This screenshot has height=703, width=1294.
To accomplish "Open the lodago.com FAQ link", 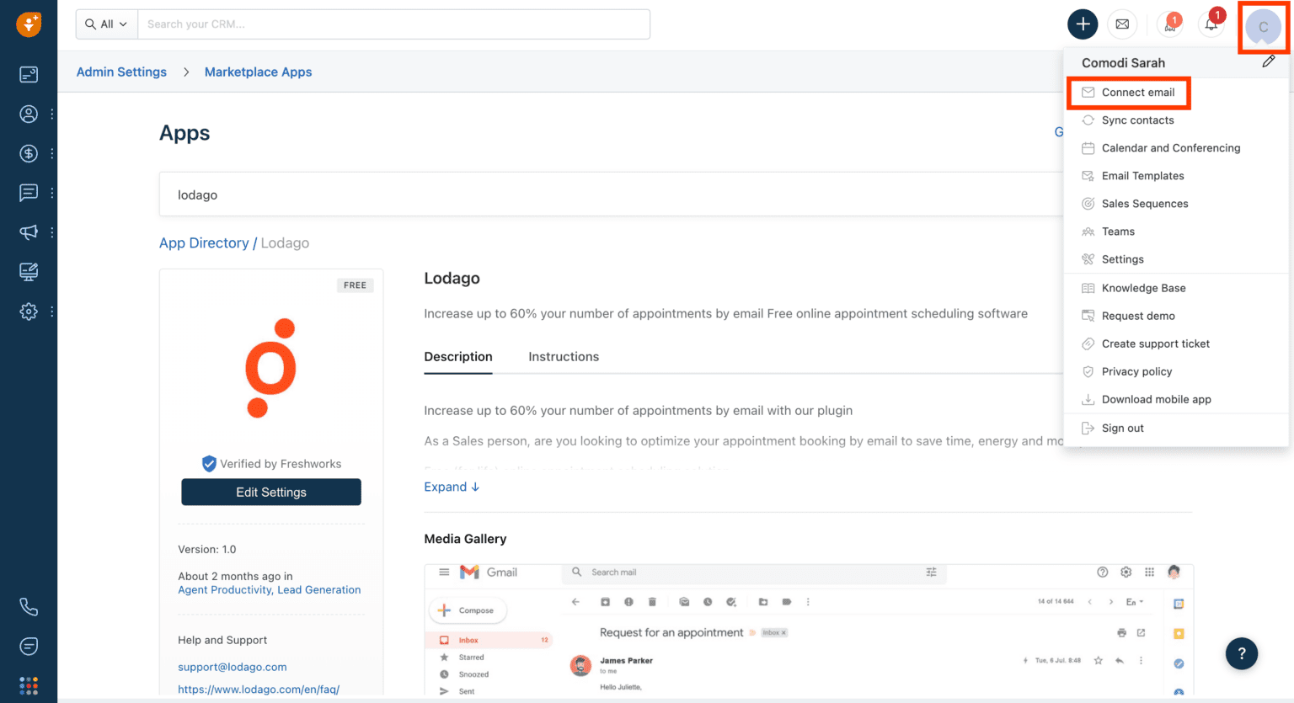I will [259, 690].
